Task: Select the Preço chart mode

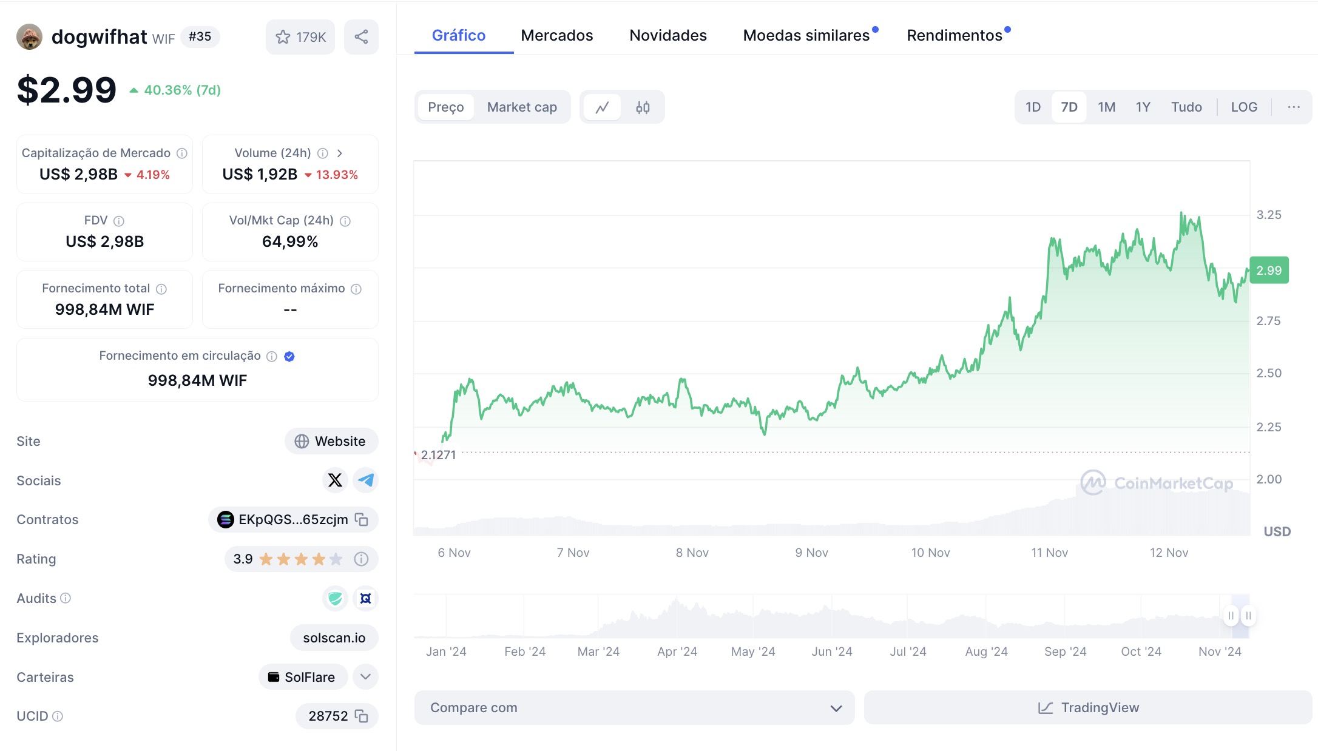Action: click(x=446, y=107)
